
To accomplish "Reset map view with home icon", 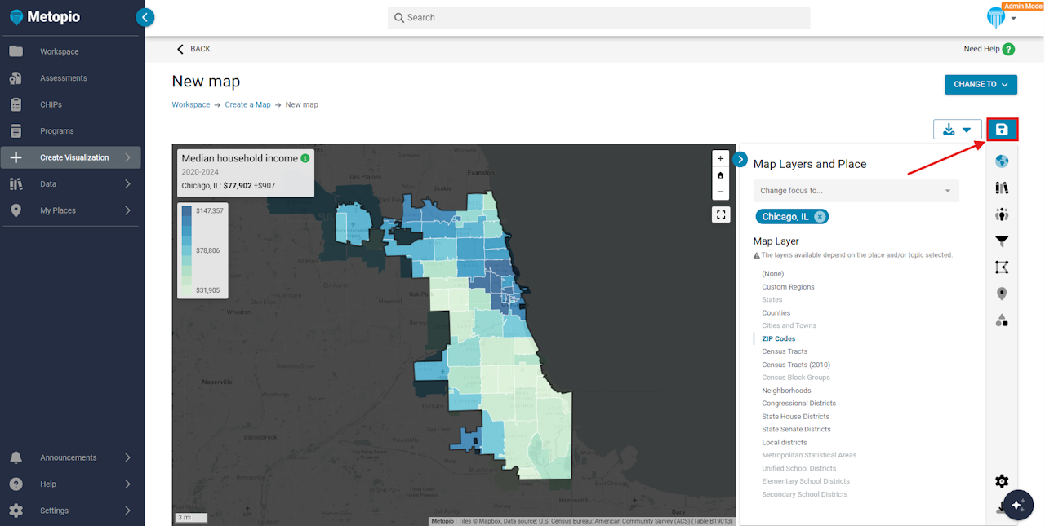I will (720, 175).
